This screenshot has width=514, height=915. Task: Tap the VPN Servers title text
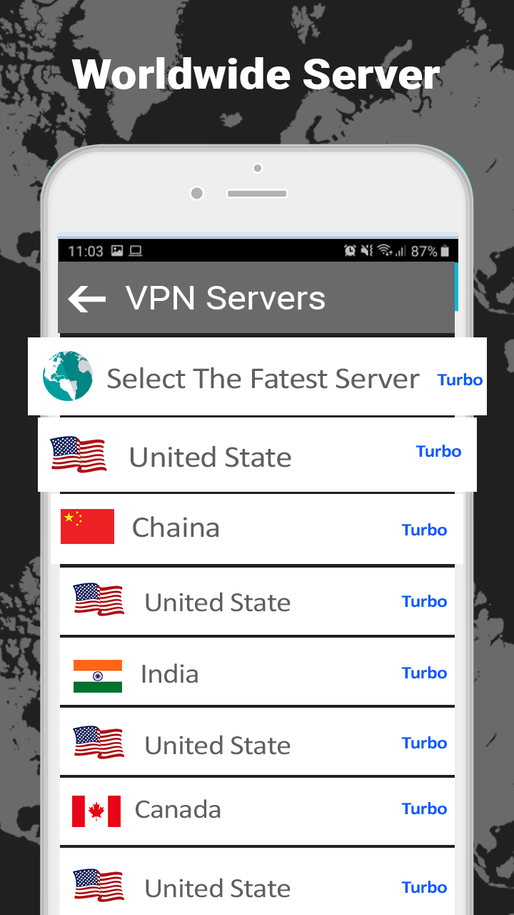(226, 298)
